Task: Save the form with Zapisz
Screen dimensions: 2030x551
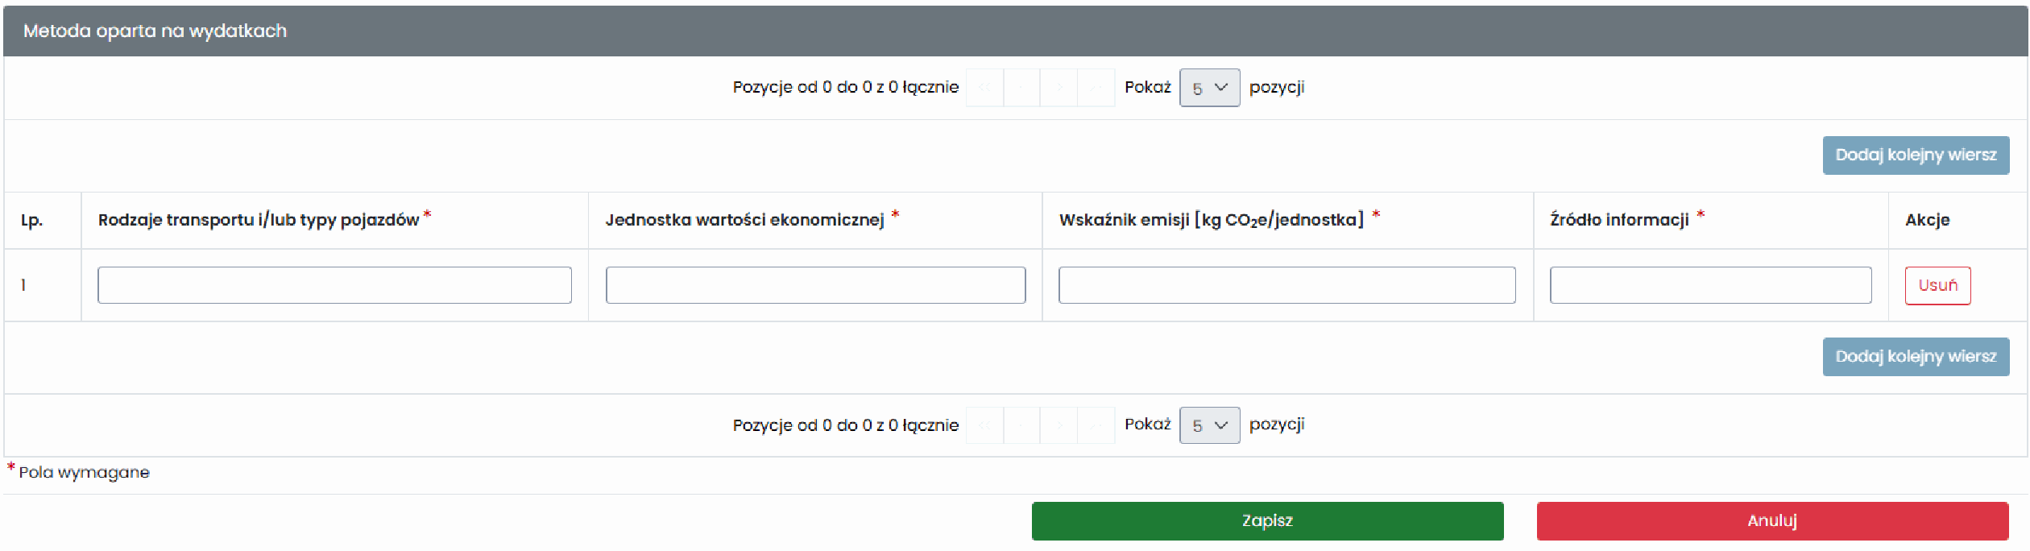Action: tap(1267, 521)
